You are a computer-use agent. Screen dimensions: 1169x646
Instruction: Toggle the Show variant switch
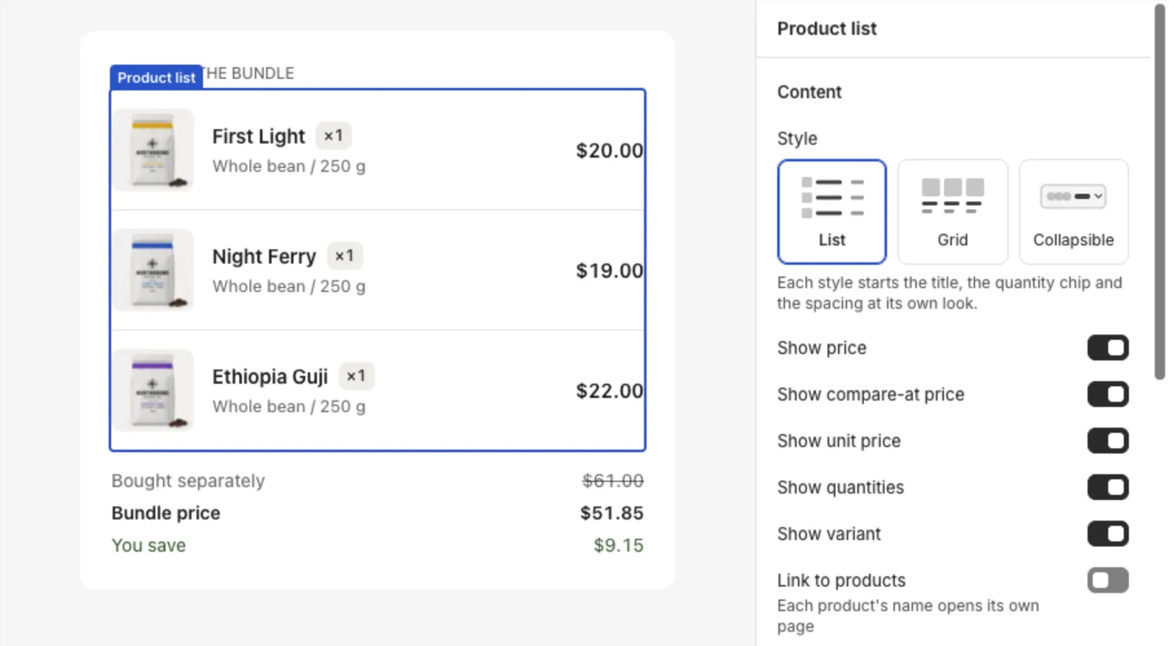coord(1108,534)
